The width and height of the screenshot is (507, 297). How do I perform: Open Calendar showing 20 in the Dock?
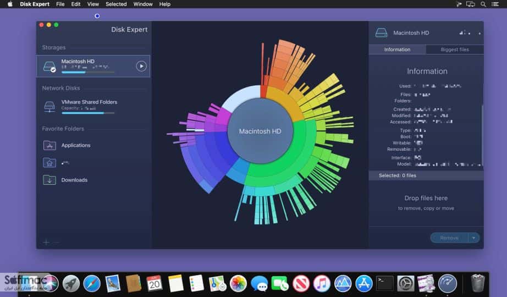pos(155,284)
